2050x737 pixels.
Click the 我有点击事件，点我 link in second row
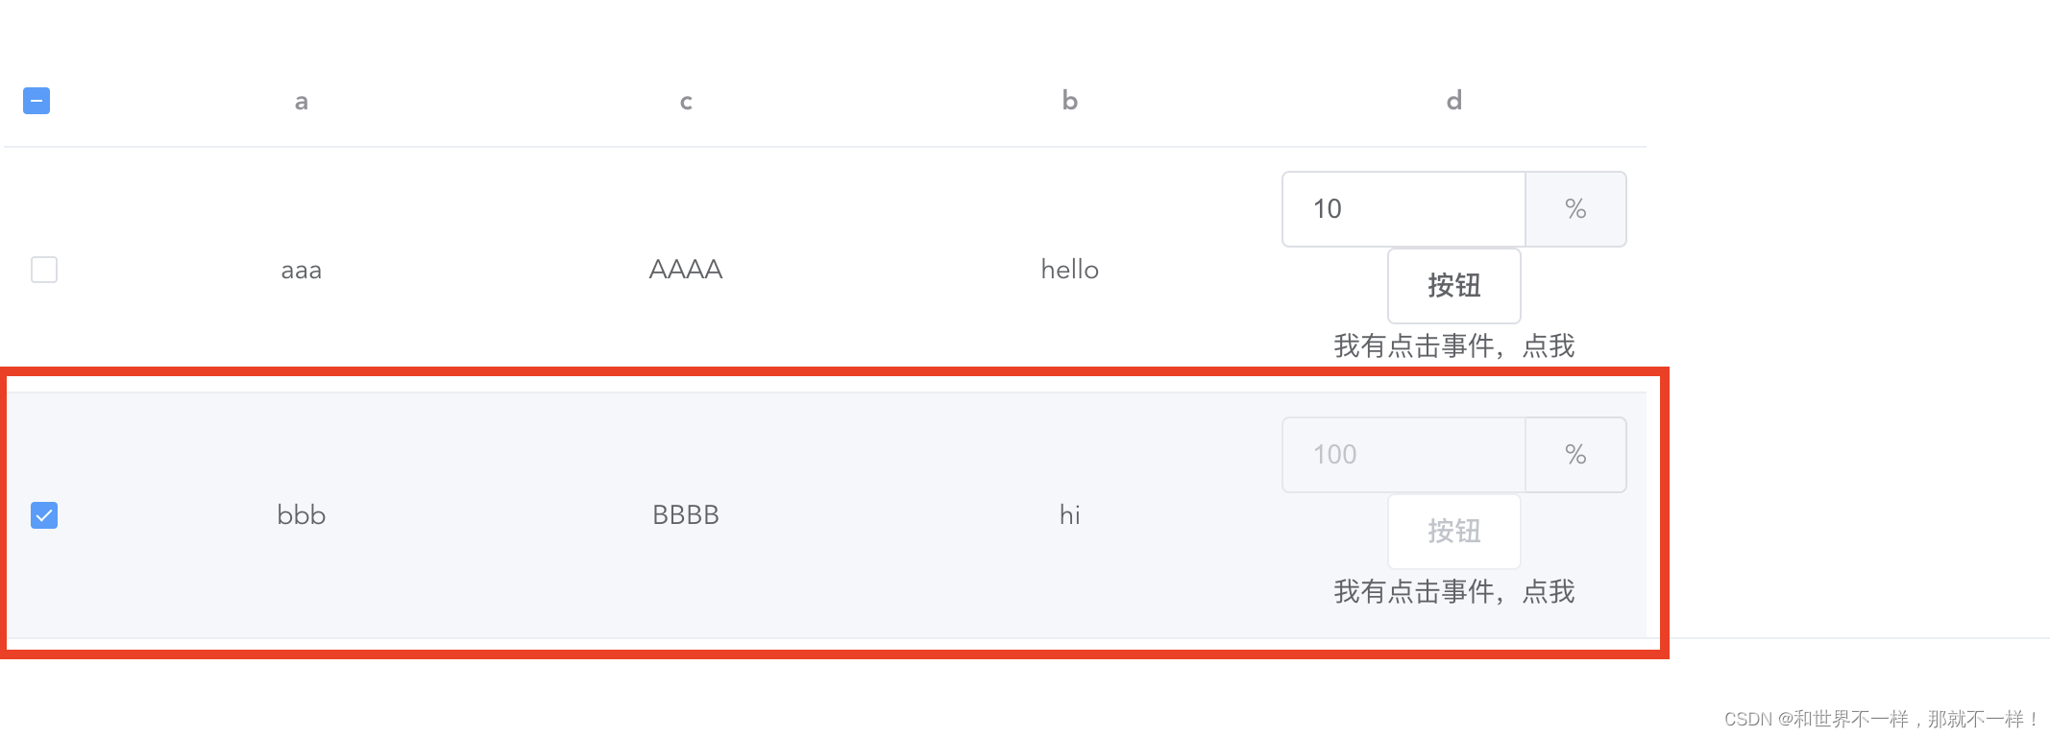point(1452,592)
